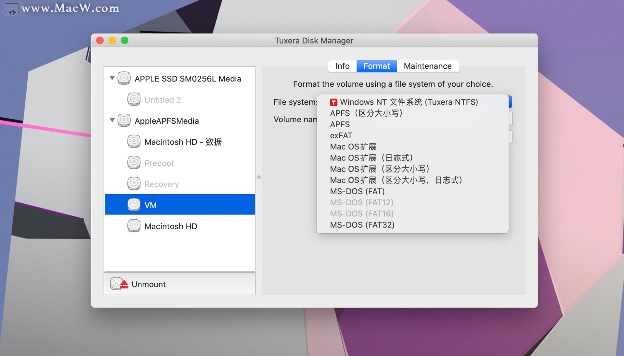The height and width of the screenshot is (356, 624).
Task: Click the Recovery volume's disk icon
Action: pos(134,183)
